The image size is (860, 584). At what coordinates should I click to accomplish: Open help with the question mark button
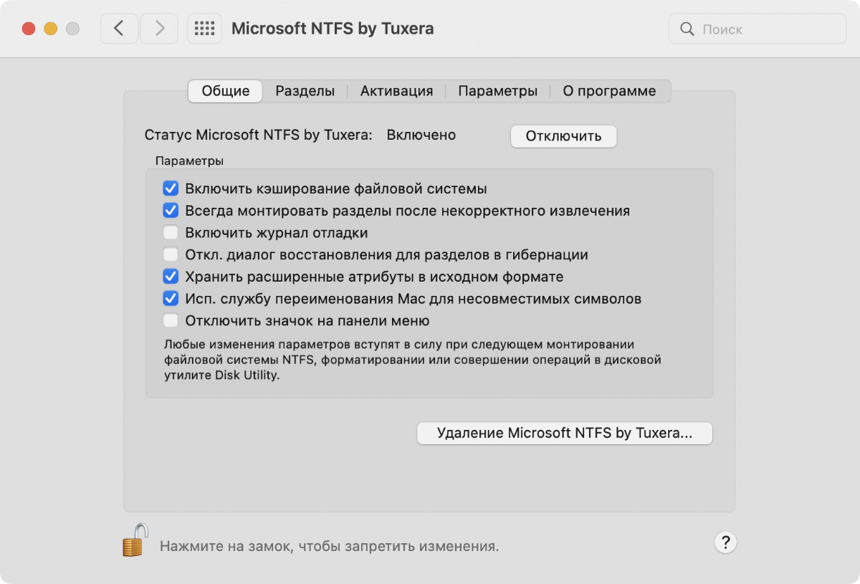coord(725,541)
